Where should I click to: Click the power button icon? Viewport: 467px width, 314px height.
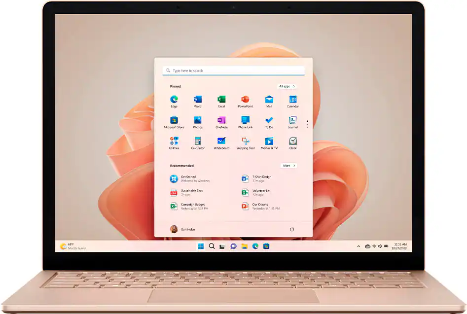292,229
